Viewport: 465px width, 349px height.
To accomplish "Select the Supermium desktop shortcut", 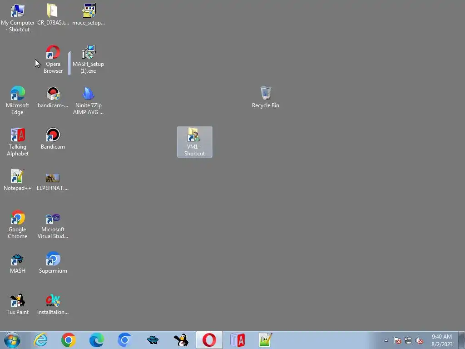I will pyautogui.click(x=53, y=262).
